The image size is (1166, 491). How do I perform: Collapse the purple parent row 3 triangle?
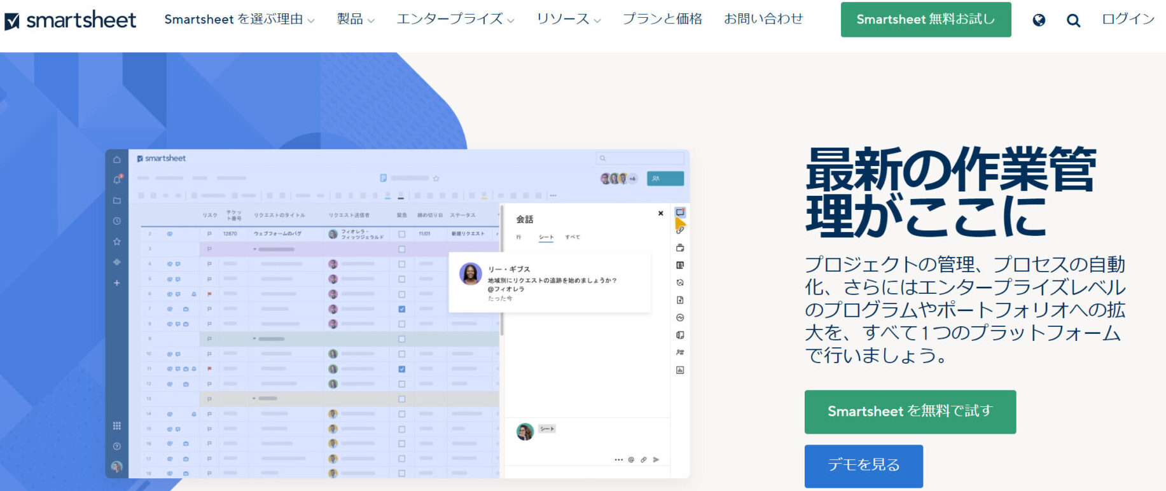tap(255, 249)
